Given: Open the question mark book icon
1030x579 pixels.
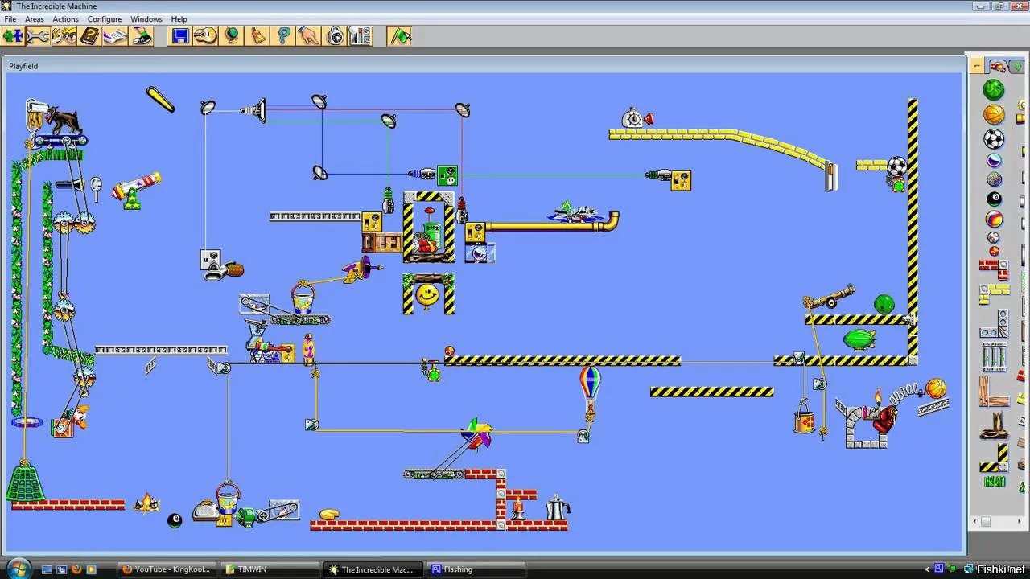Looking at the screenshot, I should [x=89, y=36].
